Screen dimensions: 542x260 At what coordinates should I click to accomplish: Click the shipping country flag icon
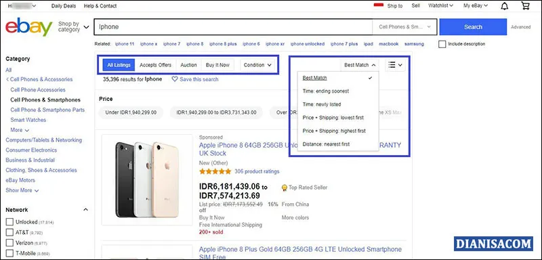pyautogui.click(x=379, y=5)
